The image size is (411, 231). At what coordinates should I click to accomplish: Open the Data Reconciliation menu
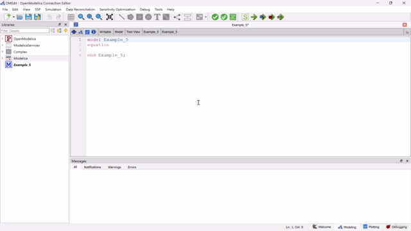click(x=80, y=10)
